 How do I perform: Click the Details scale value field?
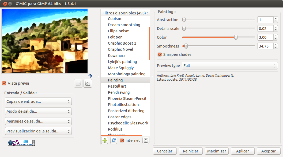click(x=266, y=29)
